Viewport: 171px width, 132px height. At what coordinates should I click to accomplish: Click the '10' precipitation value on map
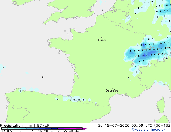click(151, 55)
